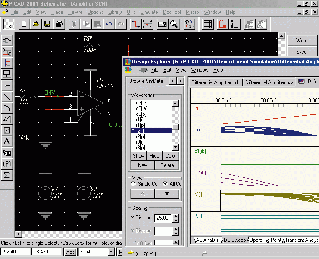The width and height of the screenshot is (319, 259).
Task: Print the schematic
Action: 59,24
